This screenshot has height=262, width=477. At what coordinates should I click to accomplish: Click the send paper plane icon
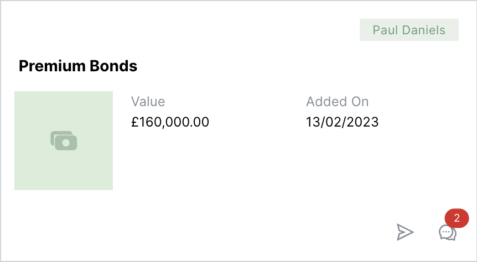[405, 232]
